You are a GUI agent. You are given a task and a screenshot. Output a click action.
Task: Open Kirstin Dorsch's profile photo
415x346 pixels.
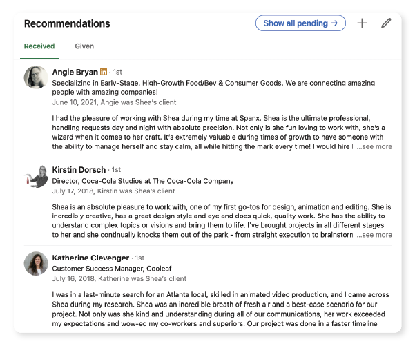point(36,177)
